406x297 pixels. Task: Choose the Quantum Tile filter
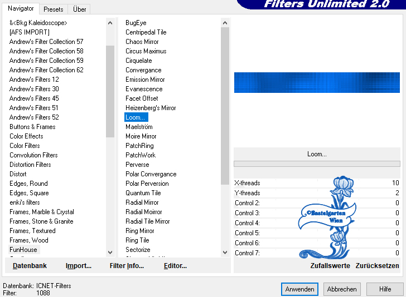click(143, 193)
